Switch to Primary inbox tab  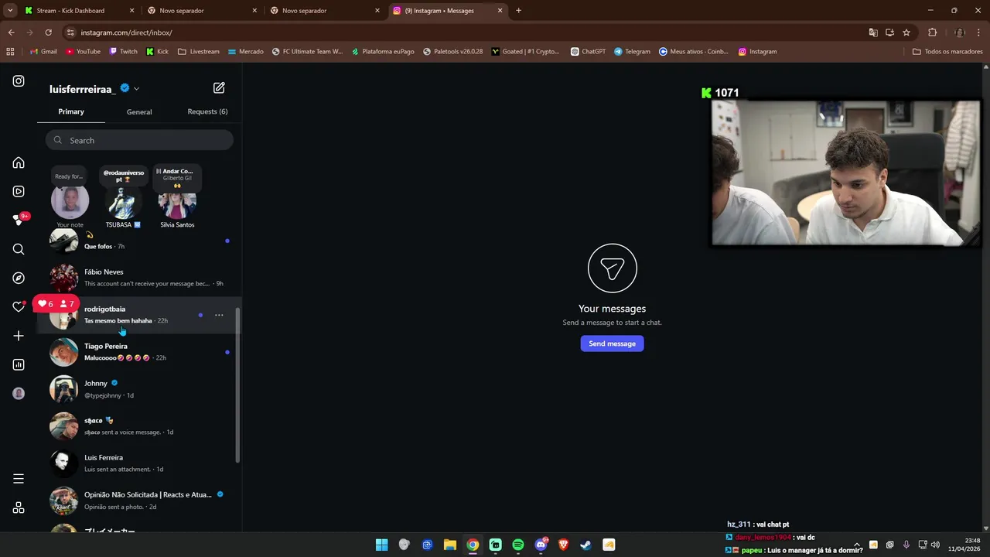pyautogui.click(x=71, y=111)
